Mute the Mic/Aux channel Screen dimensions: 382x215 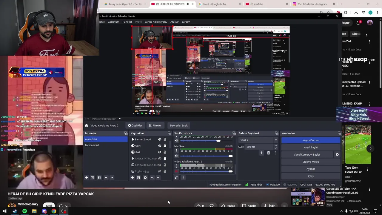(177, 156)
